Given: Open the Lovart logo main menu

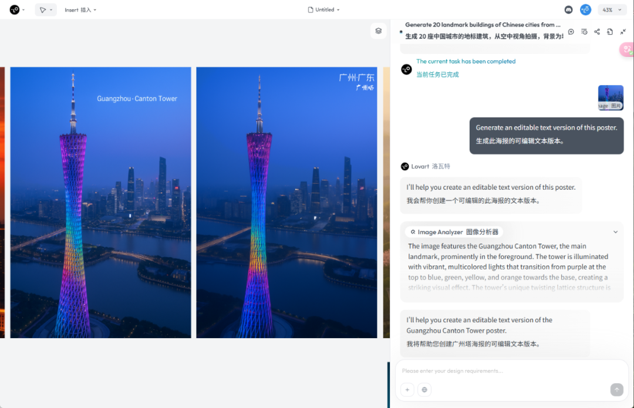Looking at the screenshot, I should click(x=17, y=10).
